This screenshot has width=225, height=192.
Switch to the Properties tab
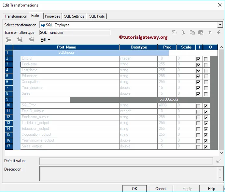(52, 16)
